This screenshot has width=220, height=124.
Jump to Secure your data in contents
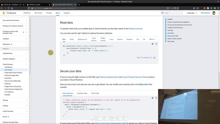click(x=173, y=36)
